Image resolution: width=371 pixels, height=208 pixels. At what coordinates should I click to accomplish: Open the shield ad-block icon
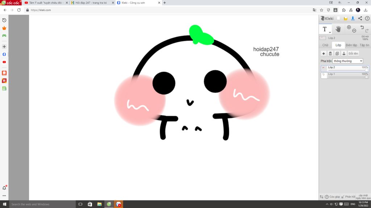(328, 10)
